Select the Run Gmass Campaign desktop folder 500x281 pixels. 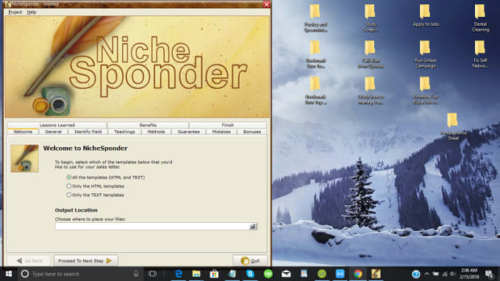pyautogui.click(x=426, y=54)
